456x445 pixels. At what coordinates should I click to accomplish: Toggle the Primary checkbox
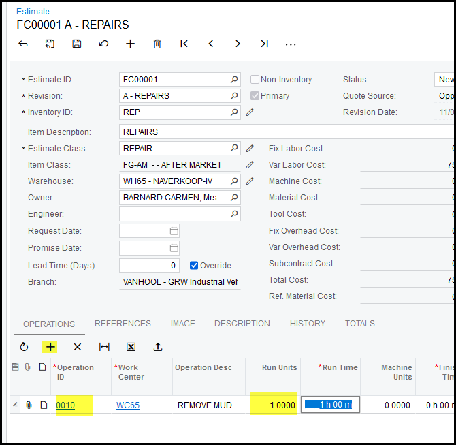pyautogui.click(x=255, y=96)
